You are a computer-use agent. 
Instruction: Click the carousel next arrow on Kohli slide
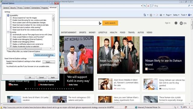tap(90, 62)
